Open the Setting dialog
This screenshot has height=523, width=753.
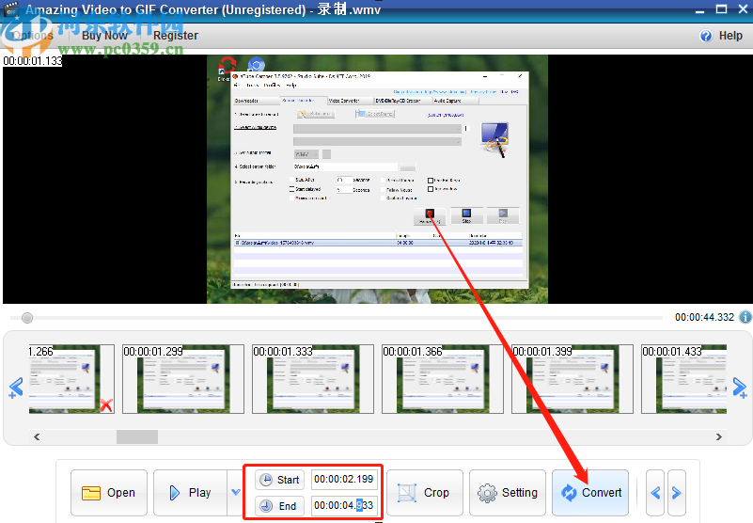point(508,493)
